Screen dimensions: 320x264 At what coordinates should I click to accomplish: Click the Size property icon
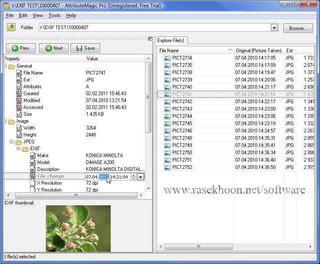pyautogui.click(x=19, y=114)
